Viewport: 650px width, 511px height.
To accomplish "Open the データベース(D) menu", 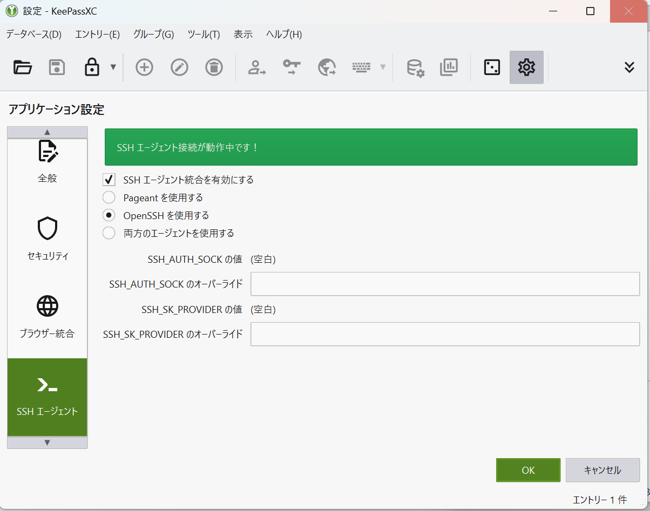I will 33,35.
